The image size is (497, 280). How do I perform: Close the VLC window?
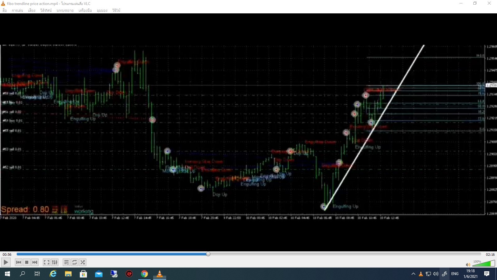pos(489,3)
